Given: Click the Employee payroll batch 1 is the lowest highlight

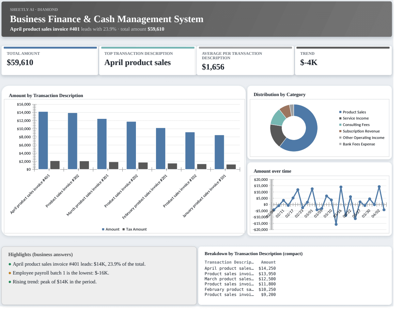Looking at the screenshot, I should (x=59, y=273).
